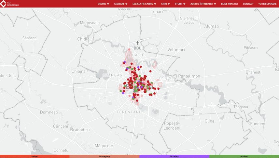Toggle the purple fără efect filter

tap(174, 156)
